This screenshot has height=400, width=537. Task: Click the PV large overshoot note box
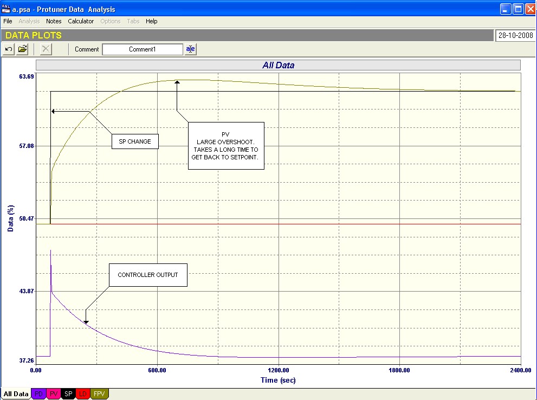[225, 145]
